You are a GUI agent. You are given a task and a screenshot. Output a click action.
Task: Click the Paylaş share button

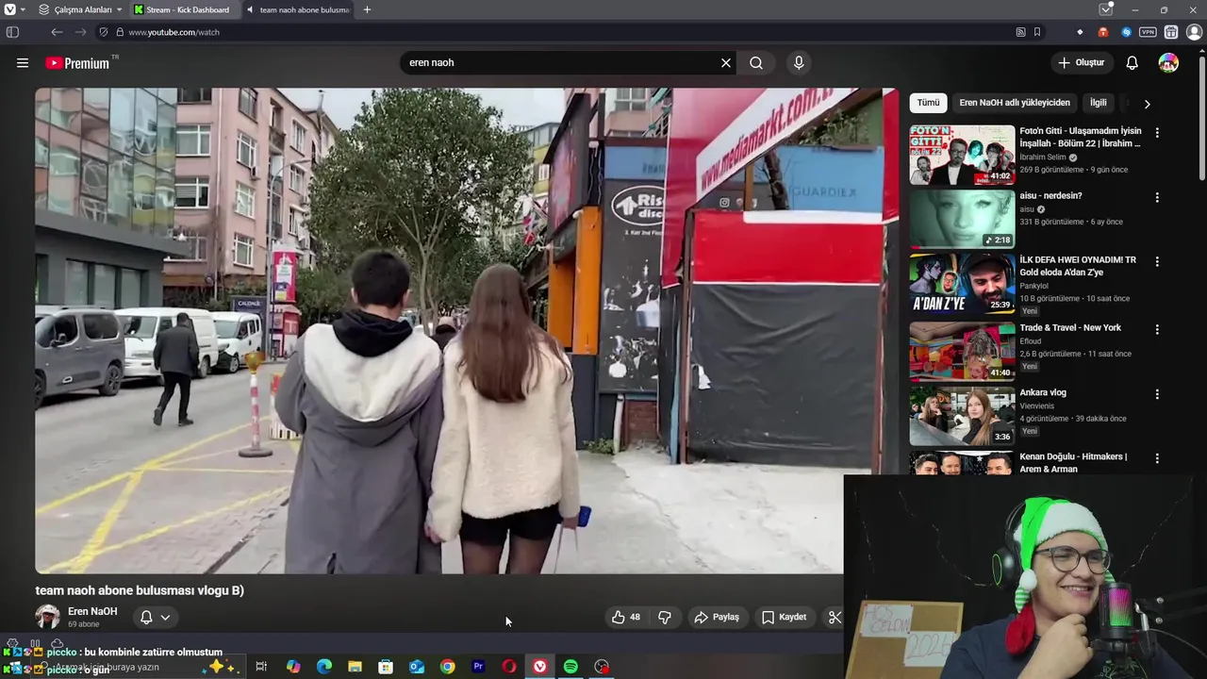click(717, 617)
